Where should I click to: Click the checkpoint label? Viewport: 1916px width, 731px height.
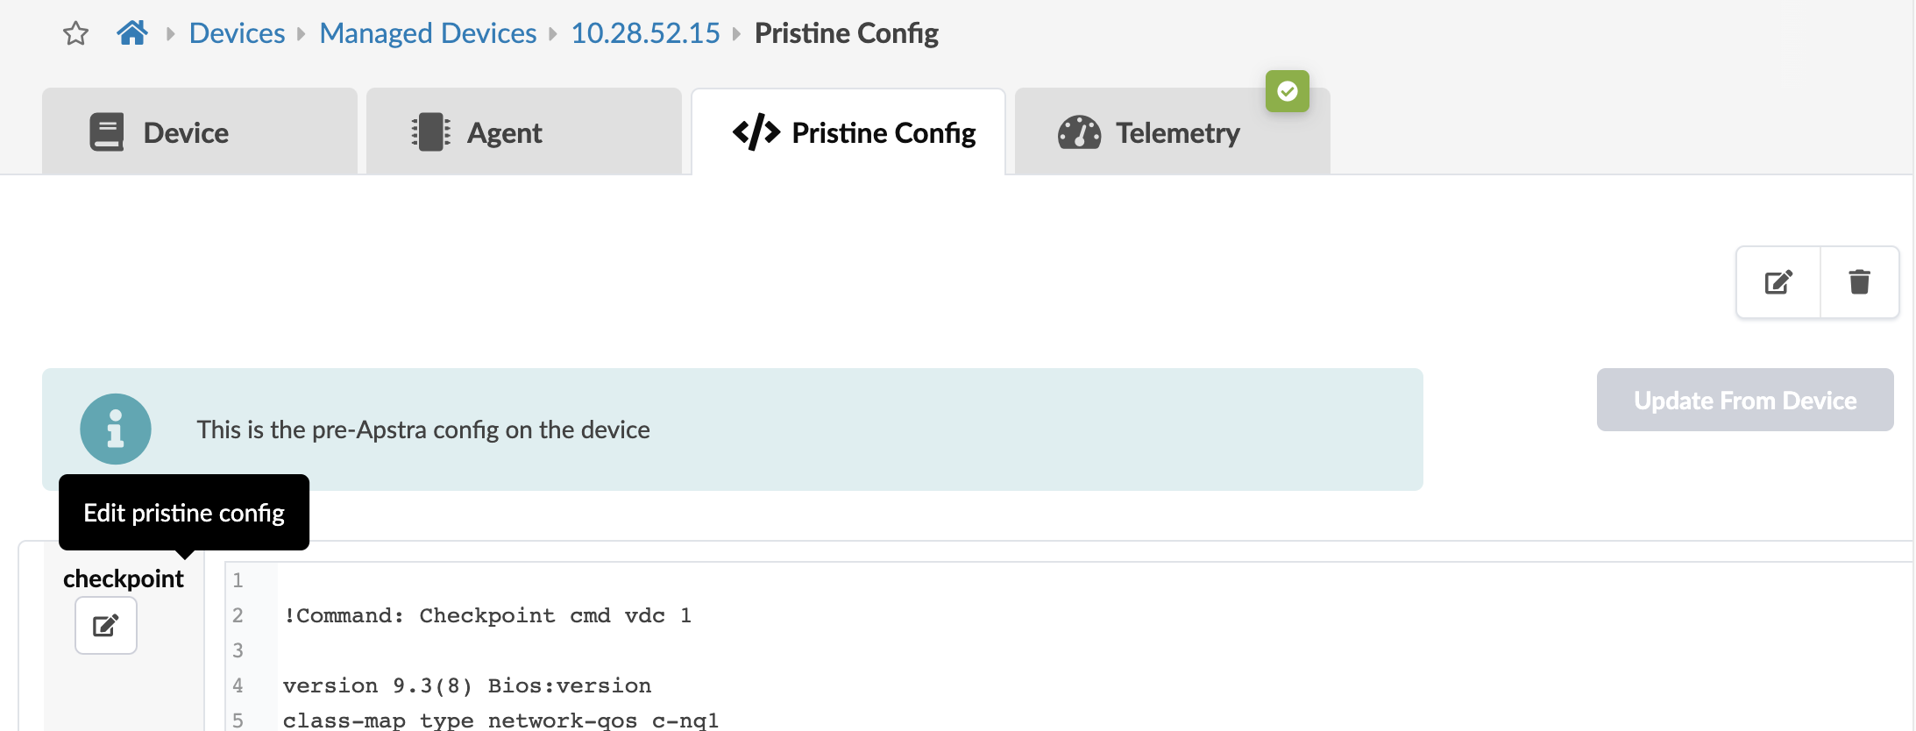coord(124,578)
